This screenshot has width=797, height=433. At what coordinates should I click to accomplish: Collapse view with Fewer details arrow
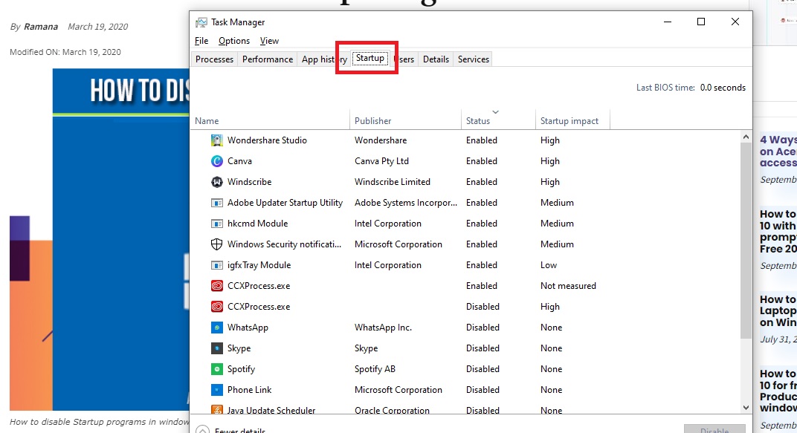coord(202,429)
